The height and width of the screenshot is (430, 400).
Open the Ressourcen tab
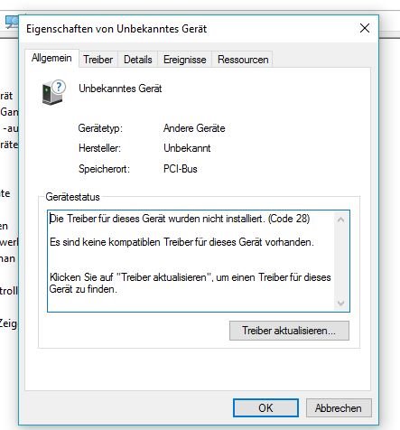[x=243, y=60]
